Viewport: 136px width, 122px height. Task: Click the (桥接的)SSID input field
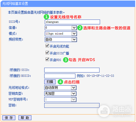coord(72,70)
